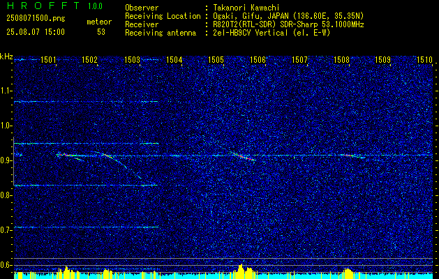Click the 1506 time marker

pos(258,60)
